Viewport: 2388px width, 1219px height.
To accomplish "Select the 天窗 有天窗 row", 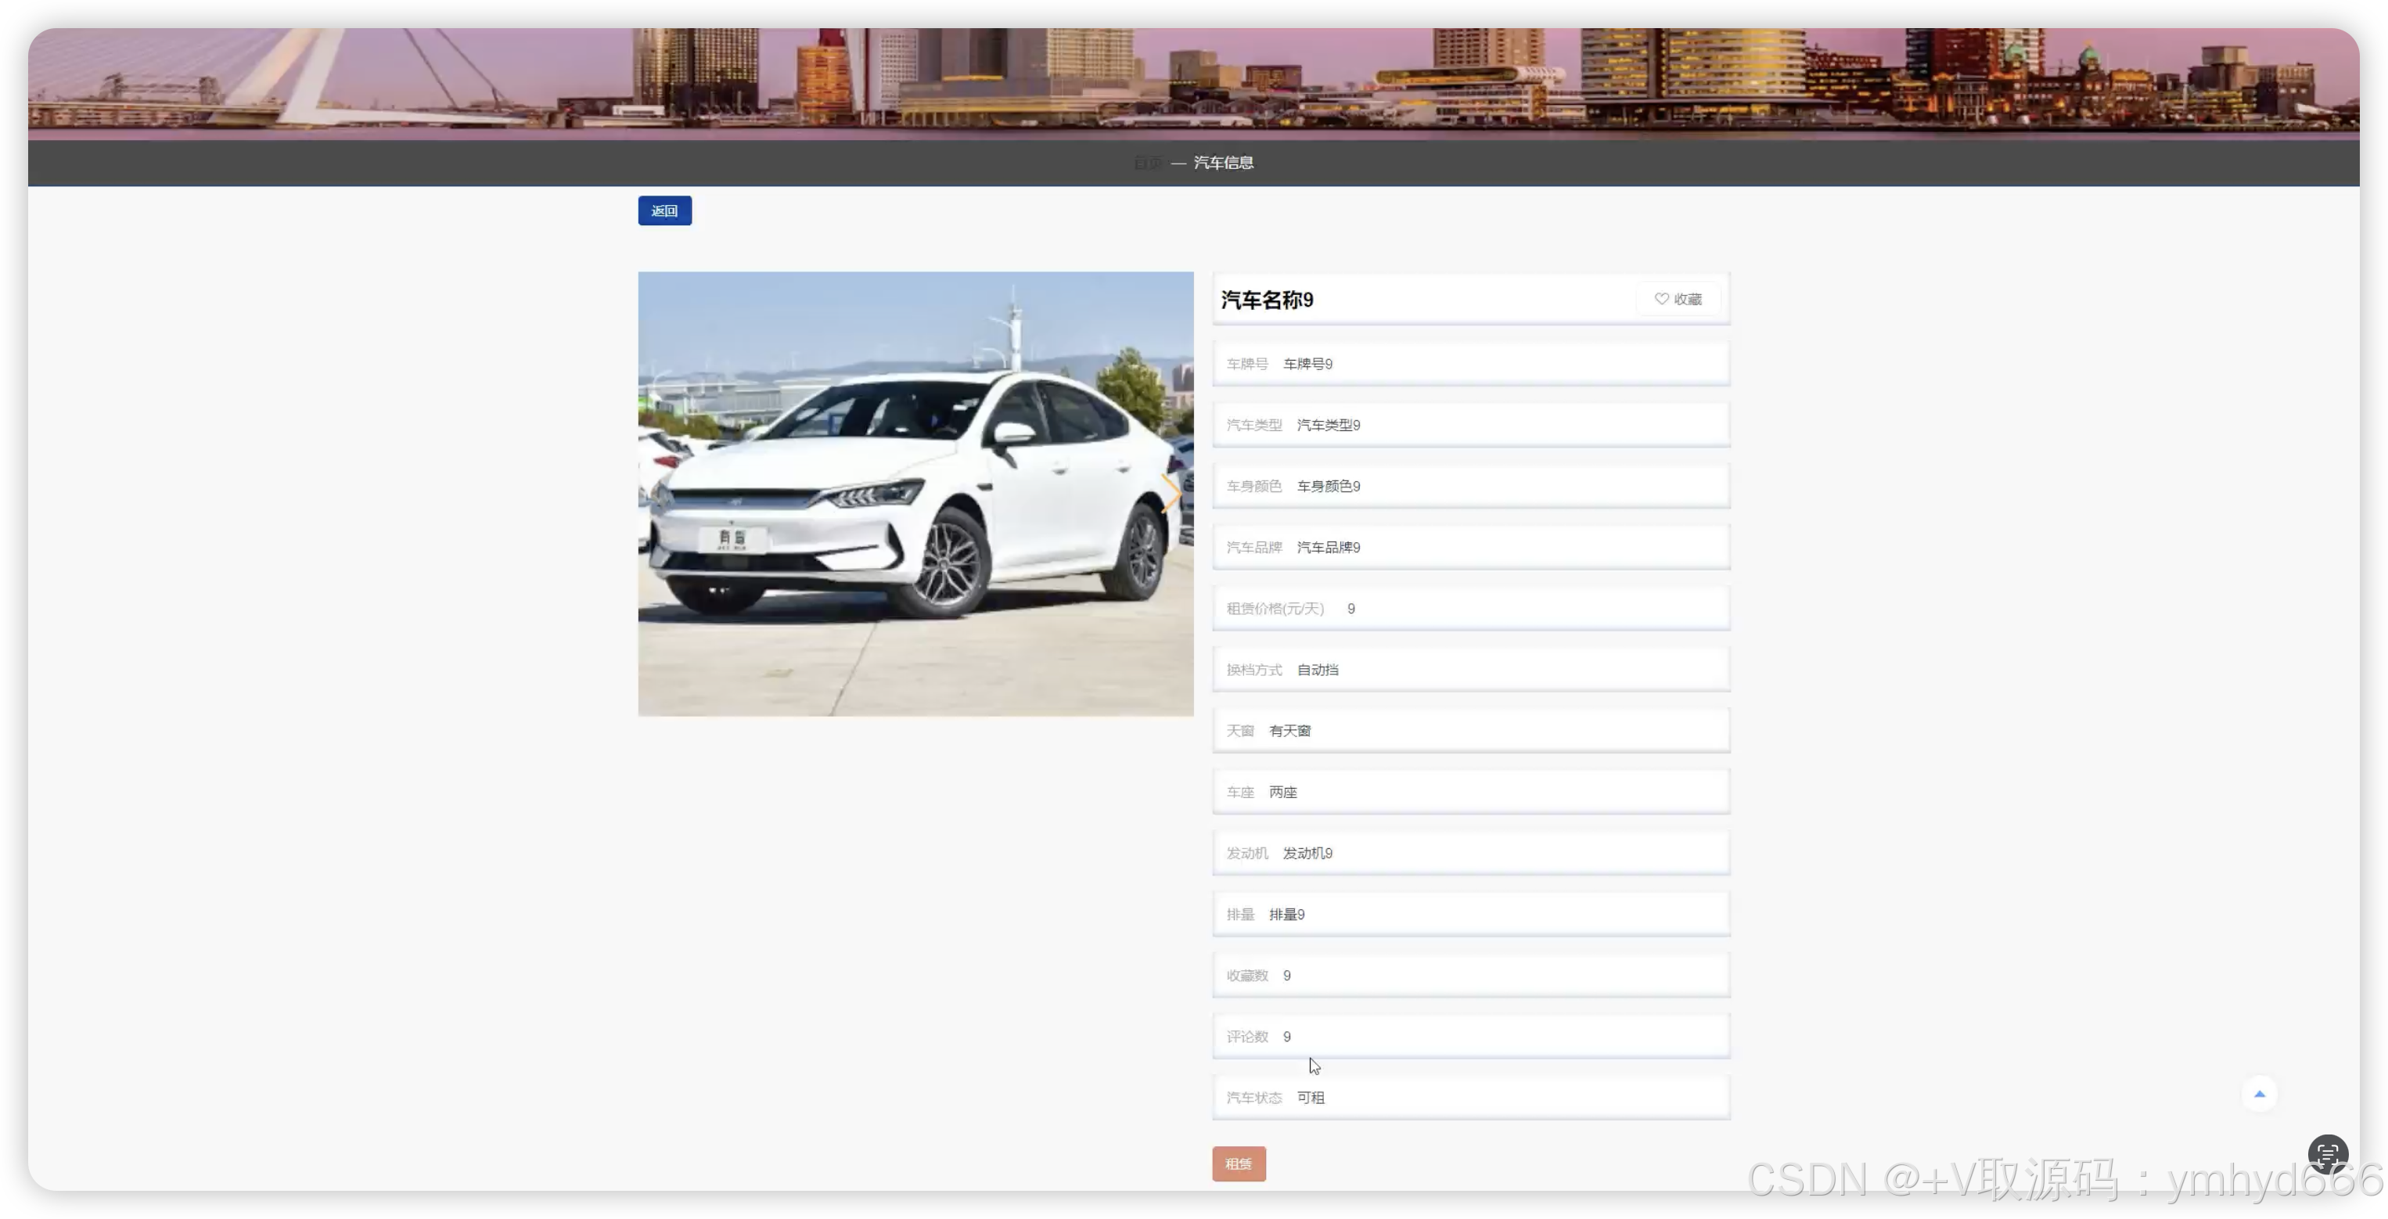I will 1470,732.
